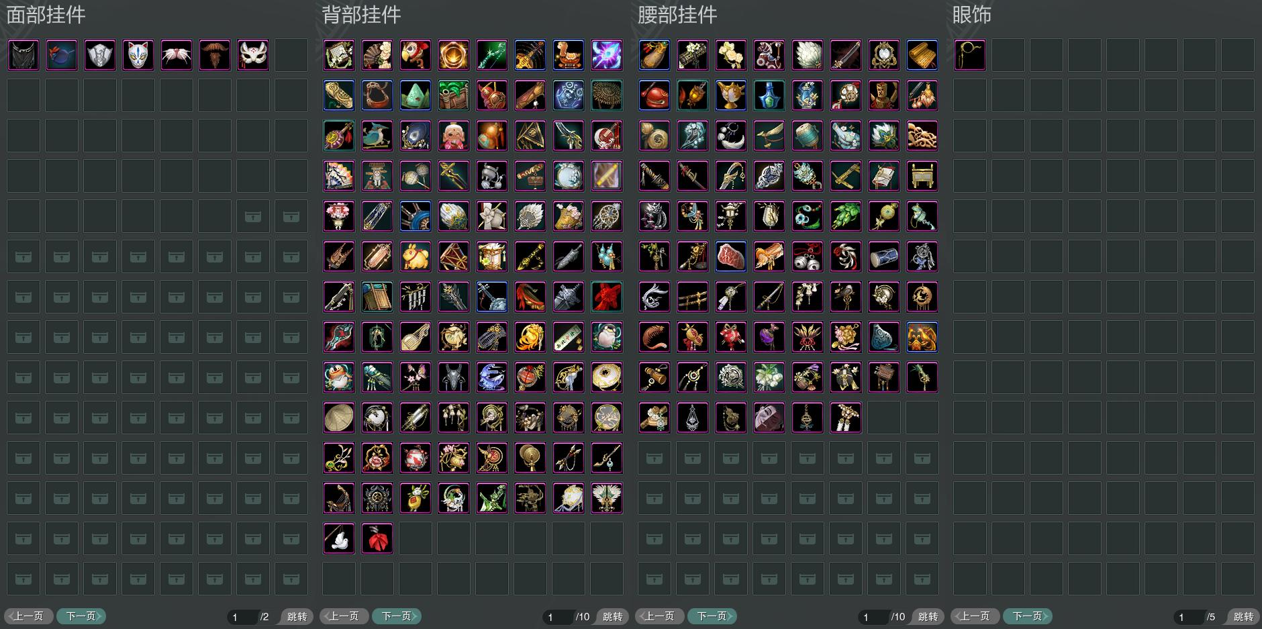Select the brown comb waist accessory
This screenshot has width=1262, height=629.
pyautogui.click(x=654, y=337)
